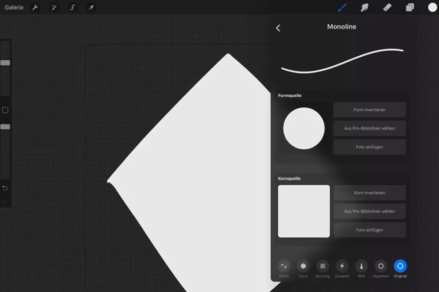
Task: Open the Adjustments magic wand menu
Action: pos(54,7)
